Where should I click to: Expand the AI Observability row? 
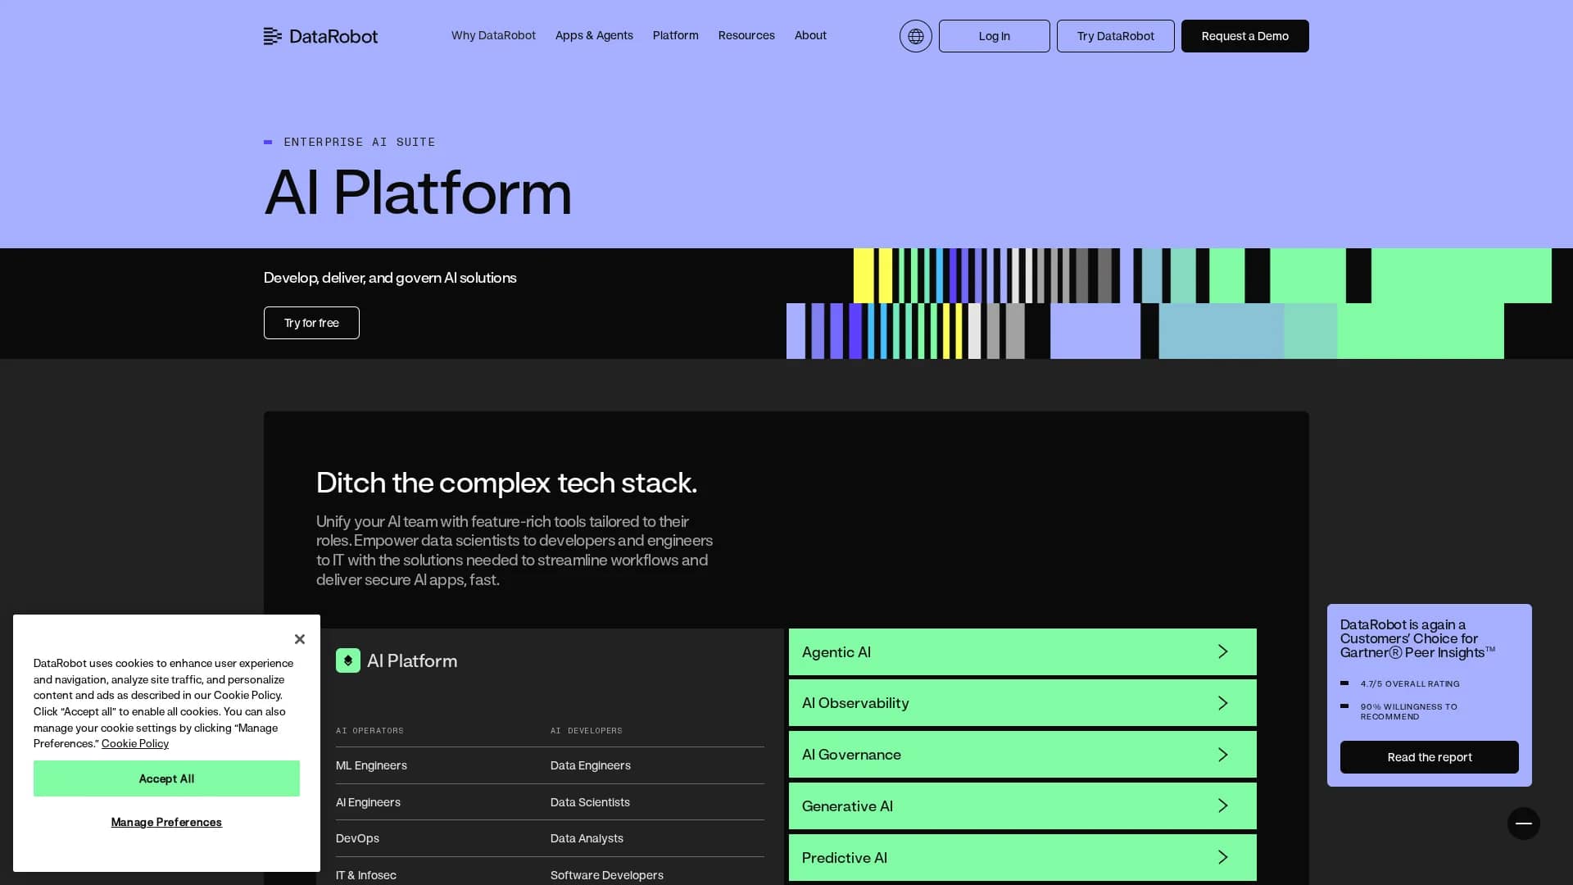point(1022,703)
